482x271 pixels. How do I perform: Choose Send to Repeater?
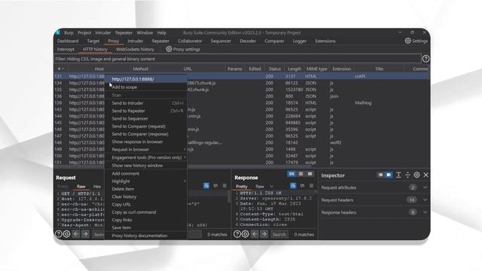click(x=146, y=111)
